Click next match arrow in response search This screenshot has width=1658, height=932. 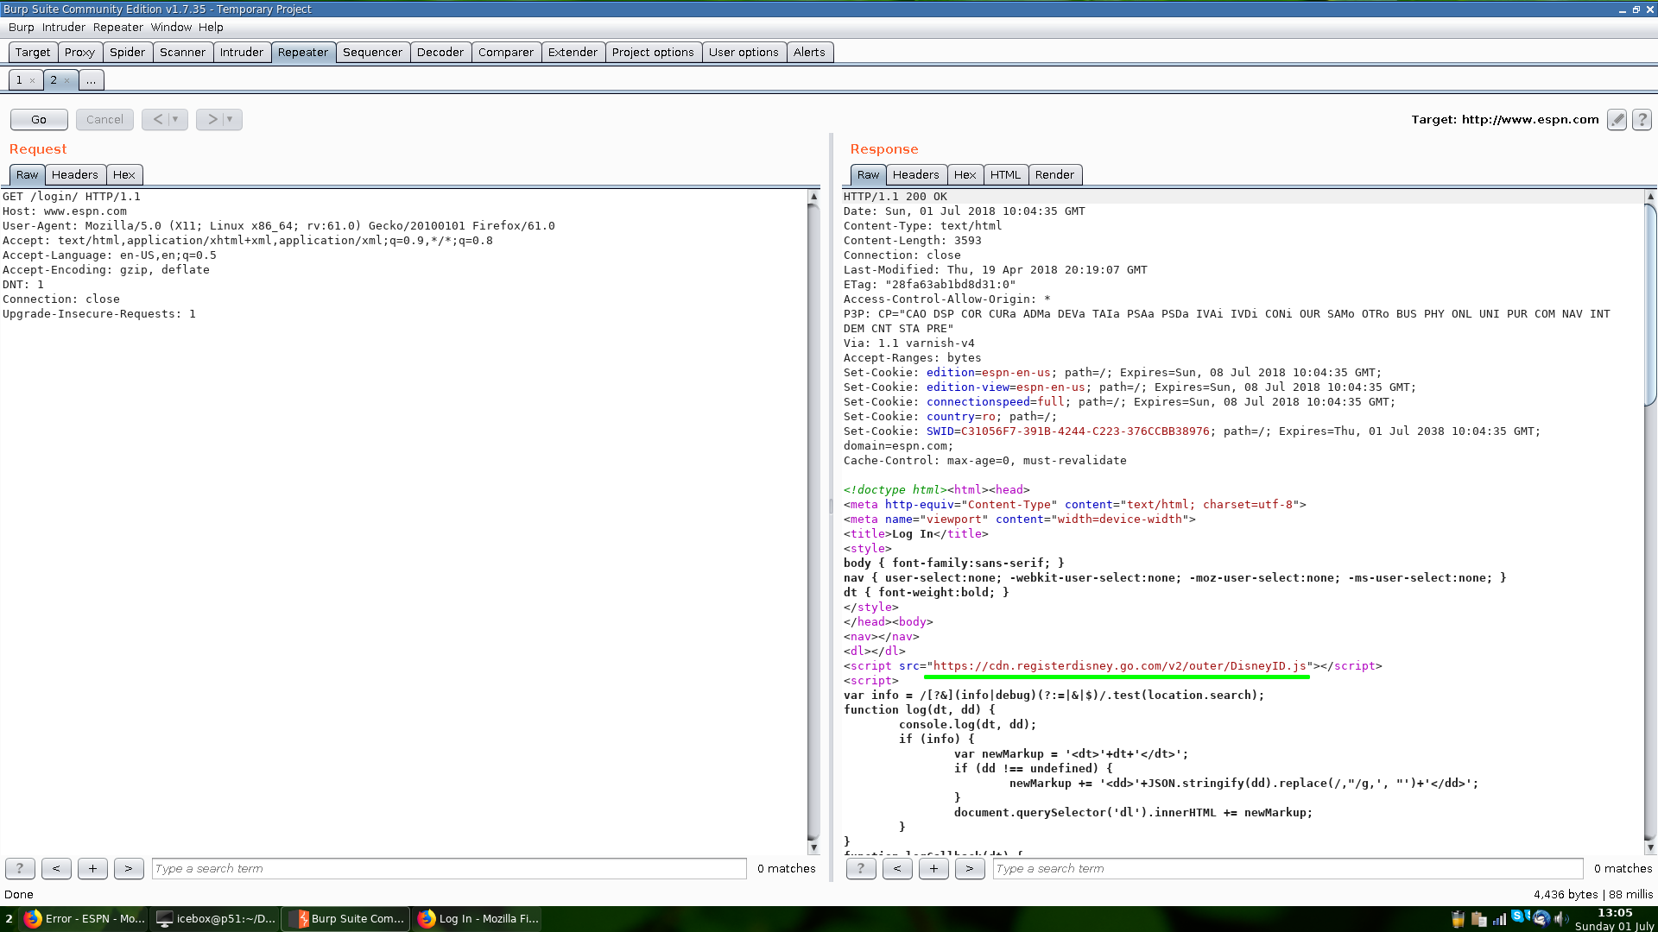pos(970,869)
